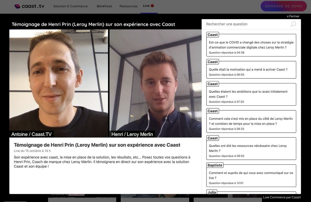
Task: Click timestamp Question répondue à 04:38
Action: click(x=227, y=53)
